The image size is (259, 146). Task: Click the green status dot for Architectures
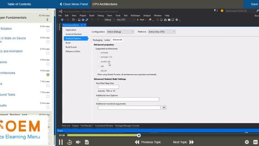click(x=48, y=75)
